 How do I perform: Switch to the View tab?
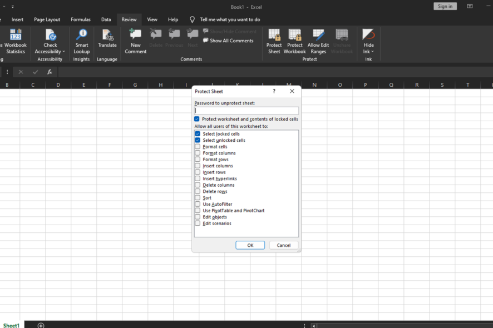[152, 19]
